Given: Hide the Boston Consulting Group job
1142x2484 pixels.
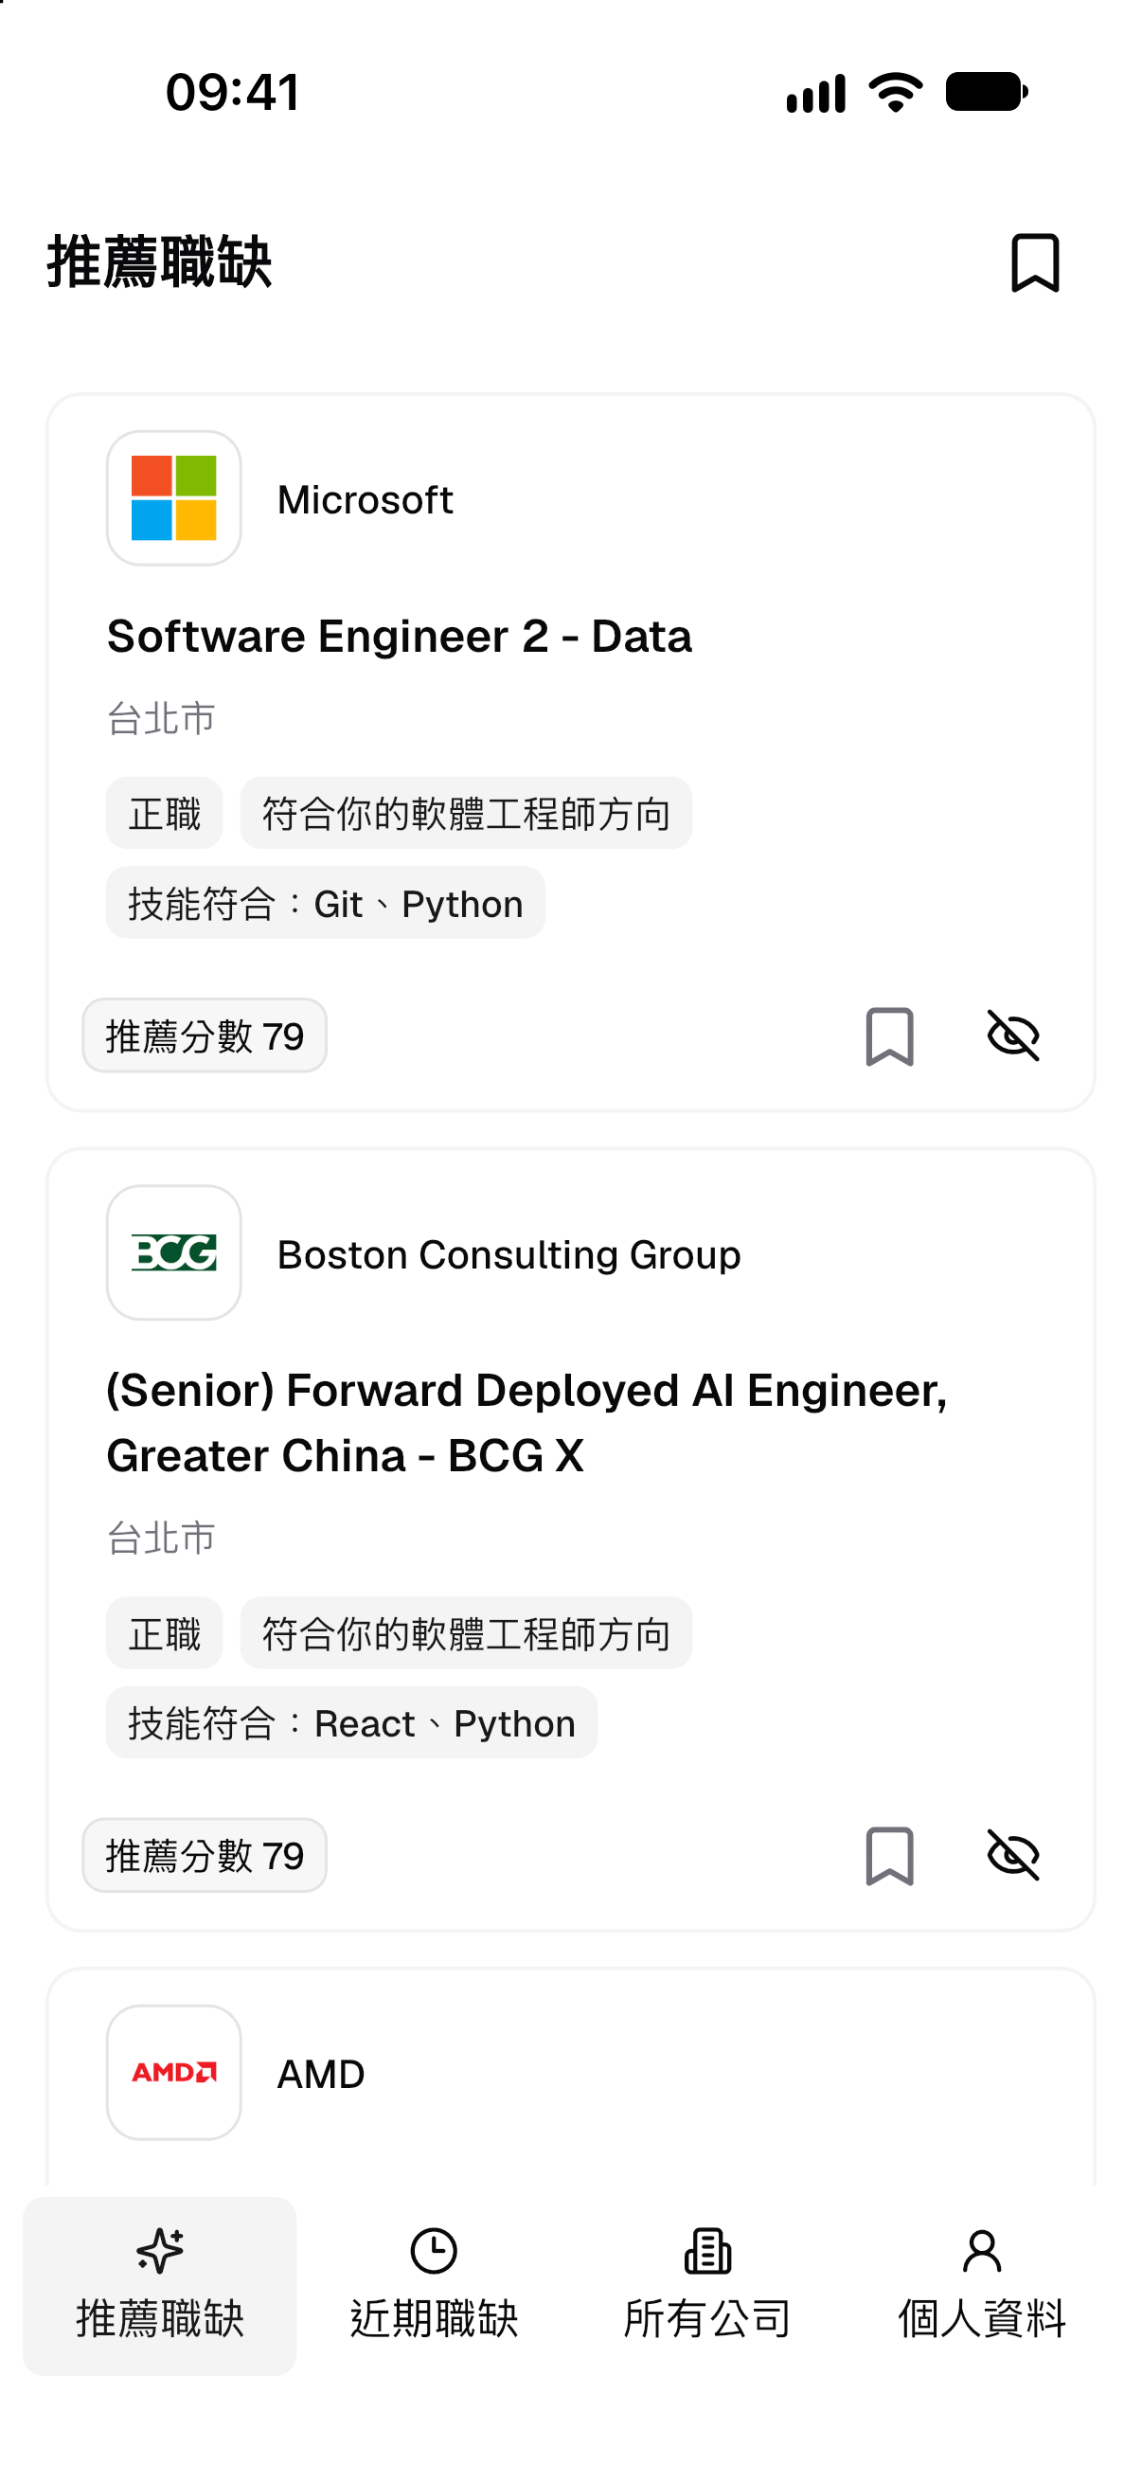Looking at the screenshot, I should click(1013, 1855).
